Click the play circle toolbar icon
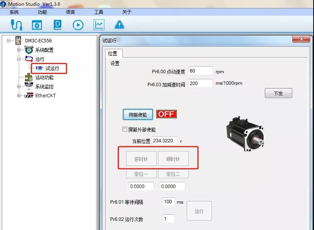314x230 pixels. tap(78, 25)
